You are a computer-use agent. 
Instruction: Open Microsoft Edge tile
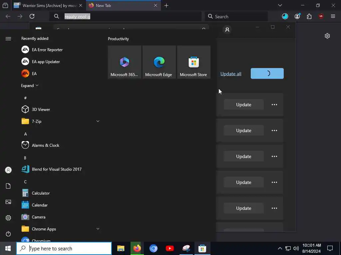tap(159, 62)
